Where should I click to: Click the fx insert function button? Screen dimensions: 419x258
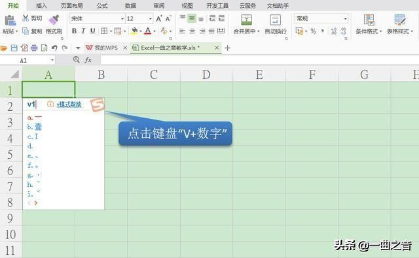pos(88,60)
